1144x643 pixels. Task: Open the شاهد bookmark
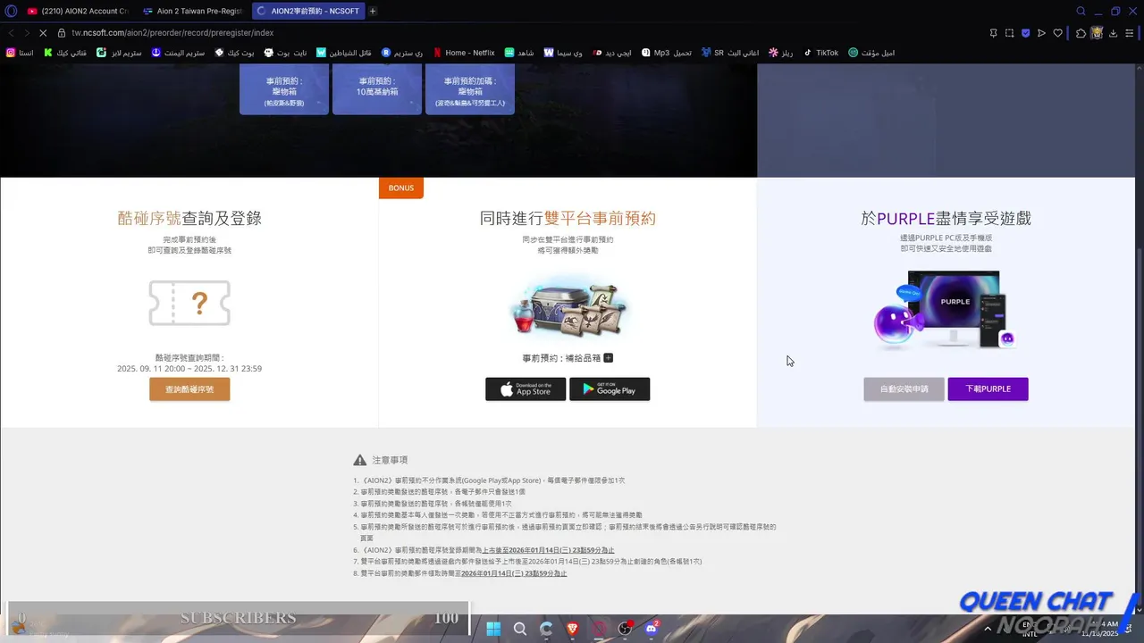(x=519, y=53)
